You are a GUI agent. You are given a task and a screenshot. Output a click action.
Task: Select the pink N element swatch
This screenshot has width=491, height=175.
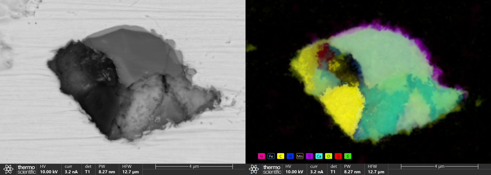(261, 156)
